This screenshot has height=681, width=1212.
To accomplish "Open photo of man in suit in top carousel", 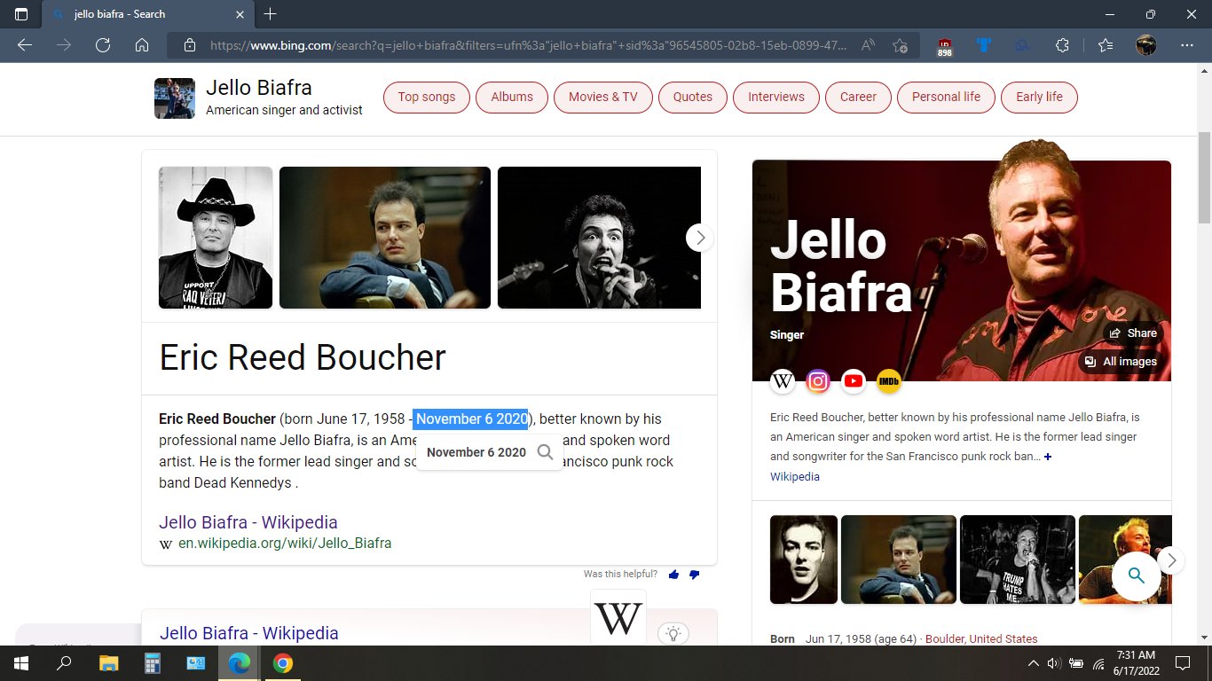I will 385,238.
